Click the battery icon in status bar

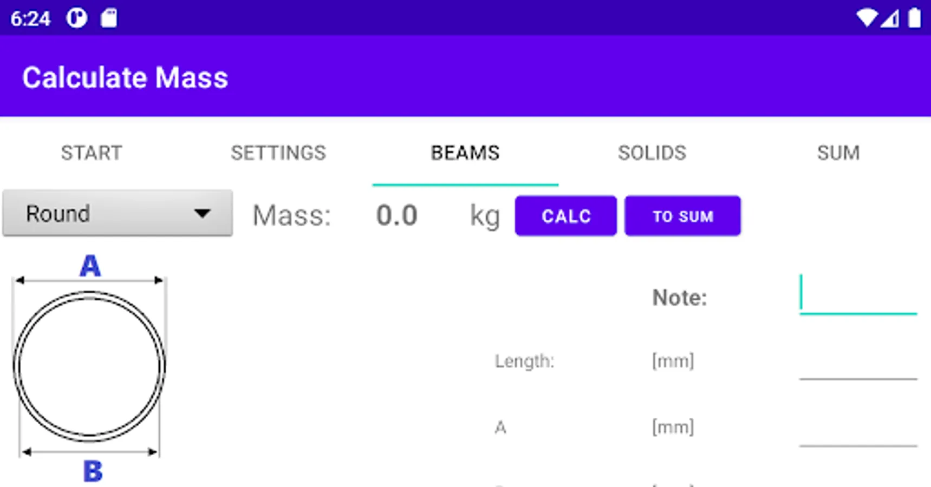tap(914, 18)
